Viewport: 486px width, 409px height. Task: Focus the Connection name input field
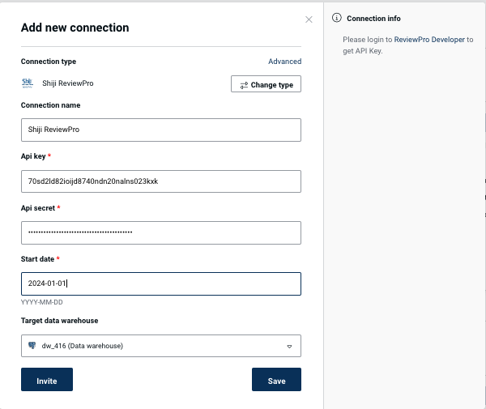tap(161, 130)
